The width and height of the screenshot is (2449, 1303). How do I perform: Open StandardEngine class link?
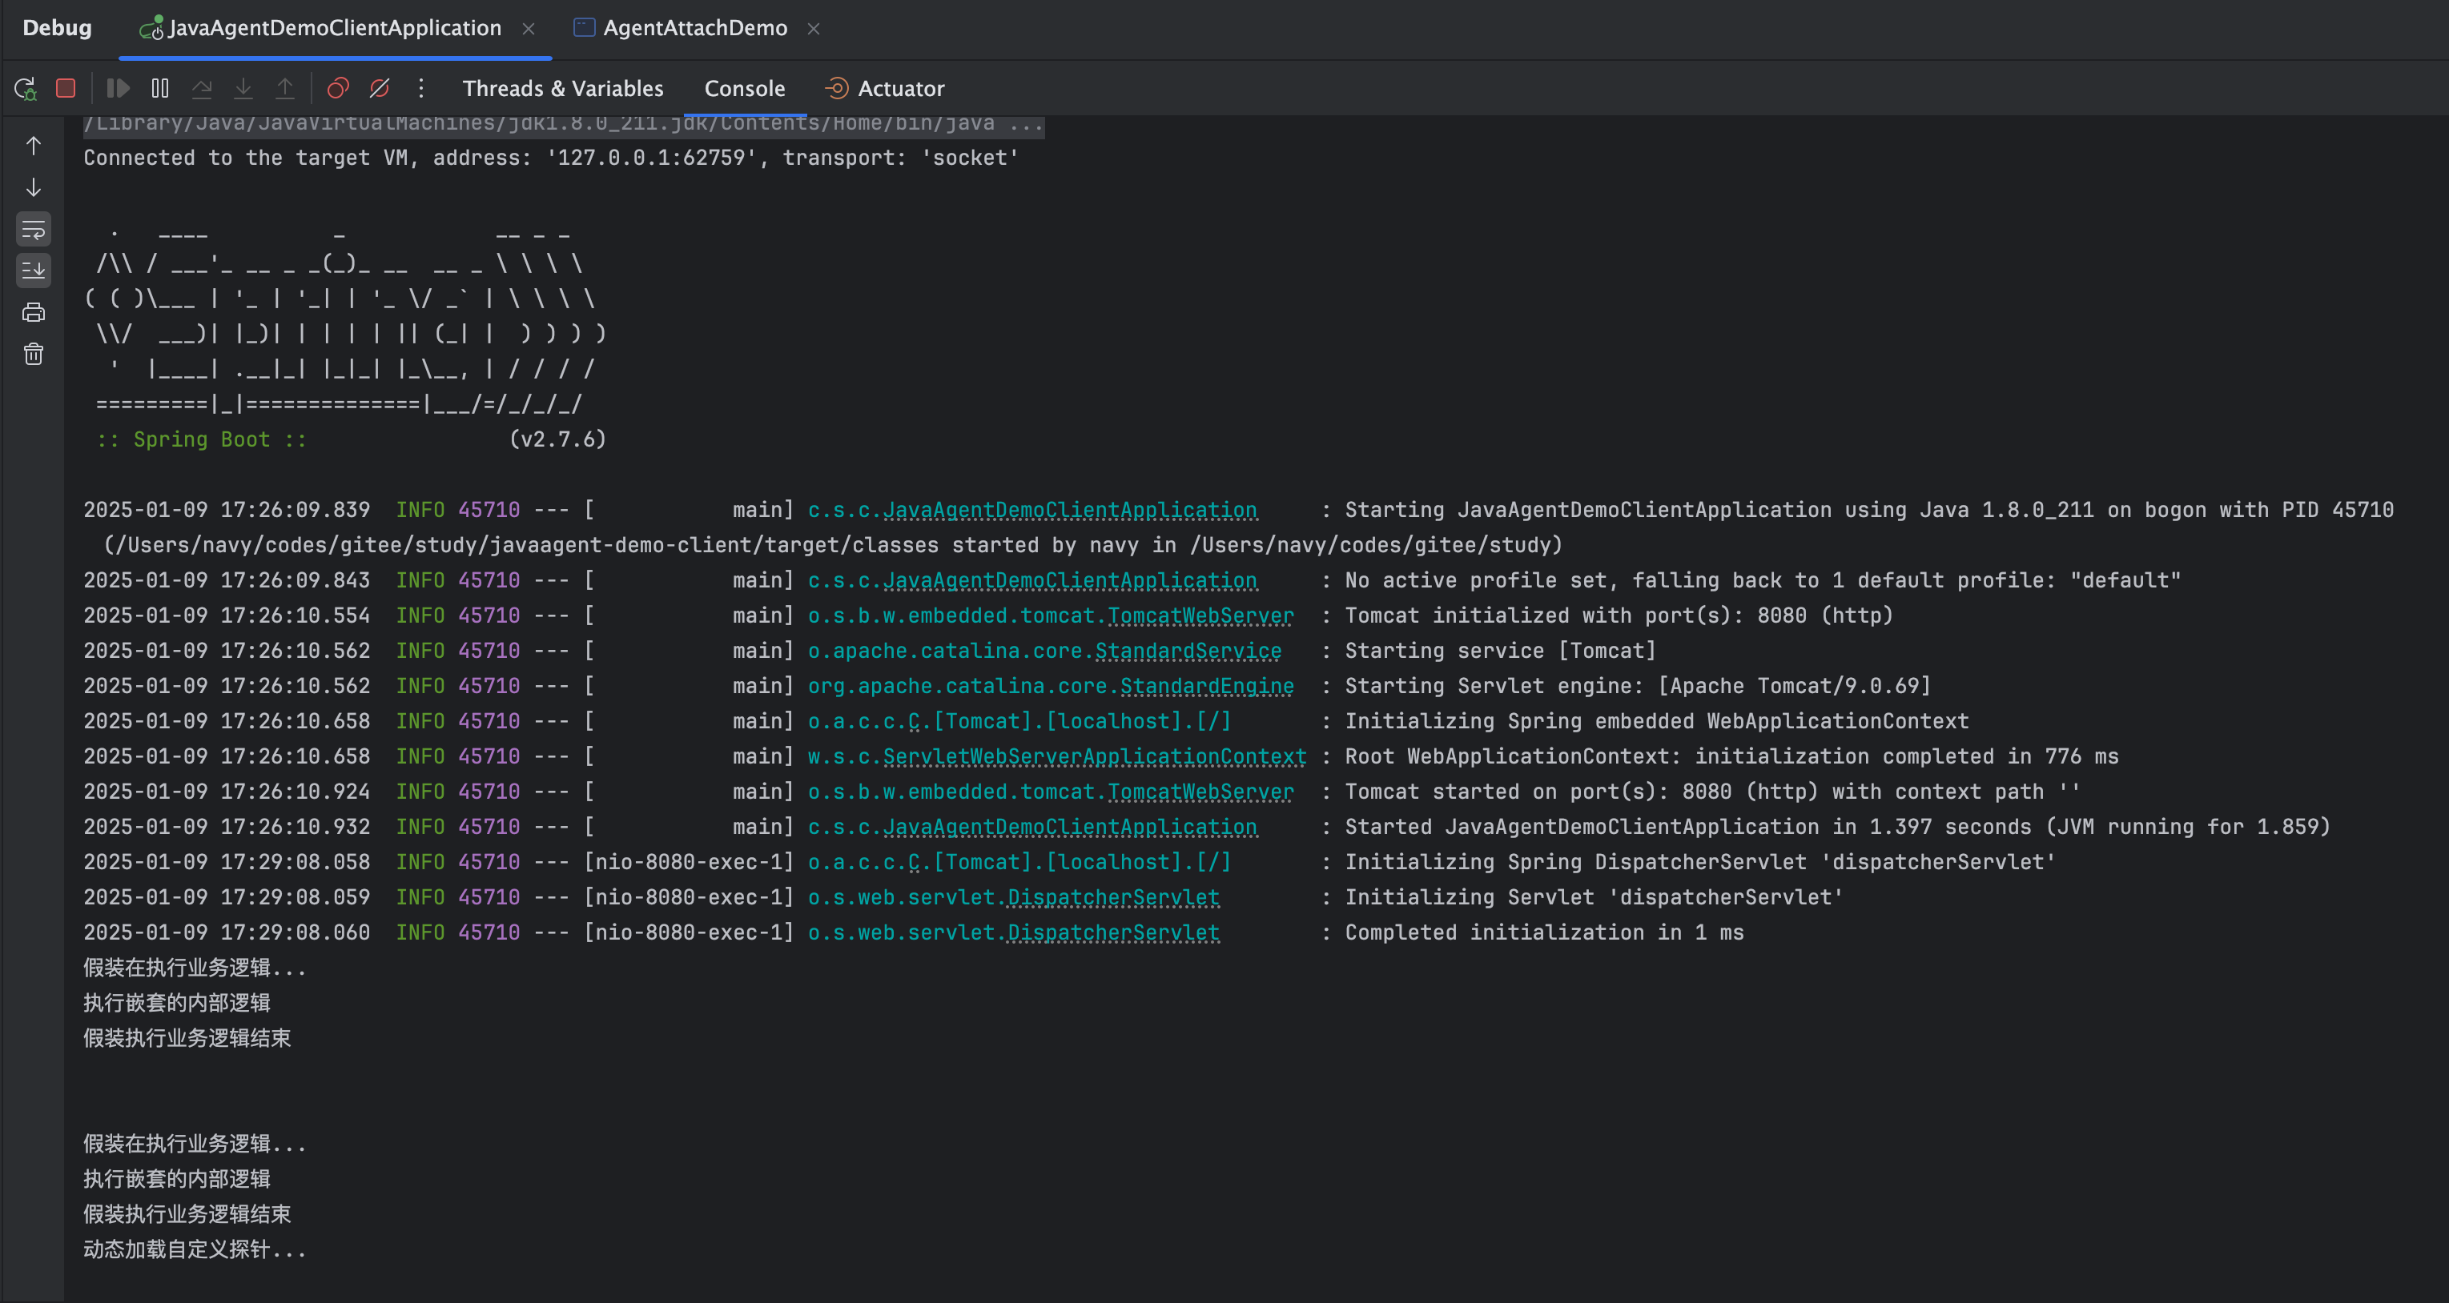(1208, 686)
